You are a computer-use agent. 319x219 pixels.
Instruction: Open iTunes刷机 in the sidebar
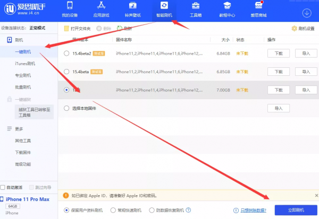pos(25,64)
